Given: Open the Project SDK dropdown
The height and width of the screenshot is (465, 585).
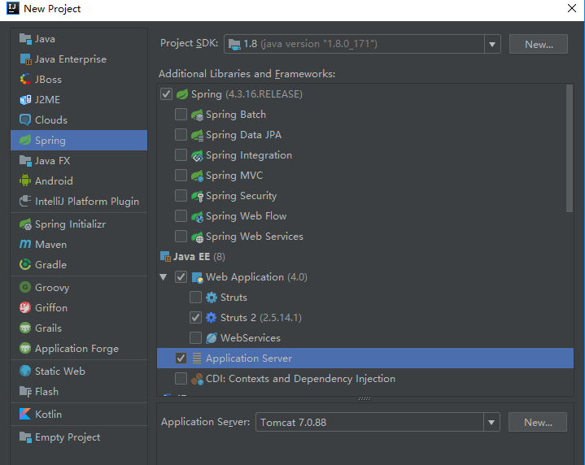Looking at the screenshot, I should point(491,44).
